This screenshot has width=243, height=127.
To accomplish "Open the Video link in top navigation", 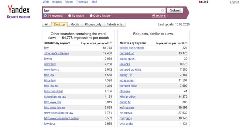I will pos(69,2).
